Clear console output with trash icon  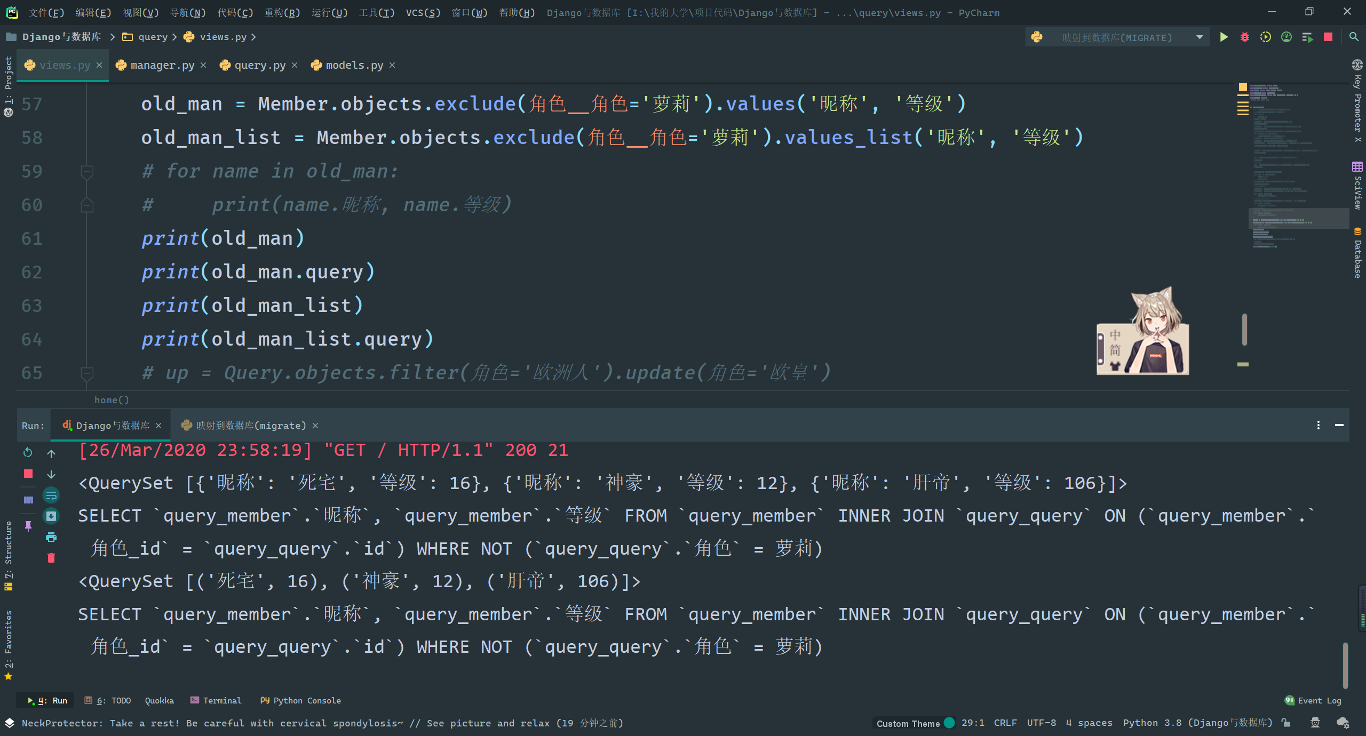click(51, 558)
